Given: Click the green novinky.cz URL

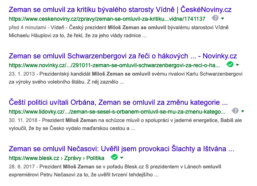Looking at the screenshot, I should [114, 65].
